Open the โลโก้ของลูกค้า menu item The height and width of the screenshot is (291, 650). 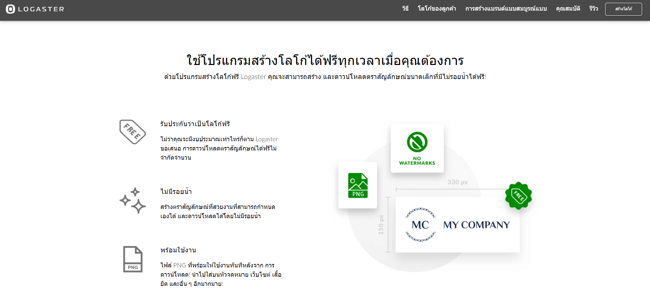coord(437,9)
